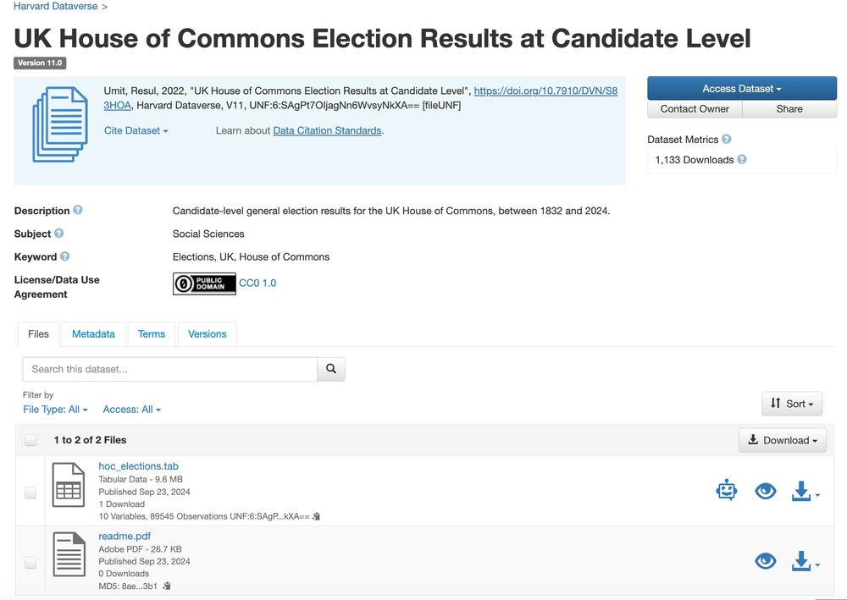Copy the UNF for hoc_elections.tab

[x=317, y=516]
